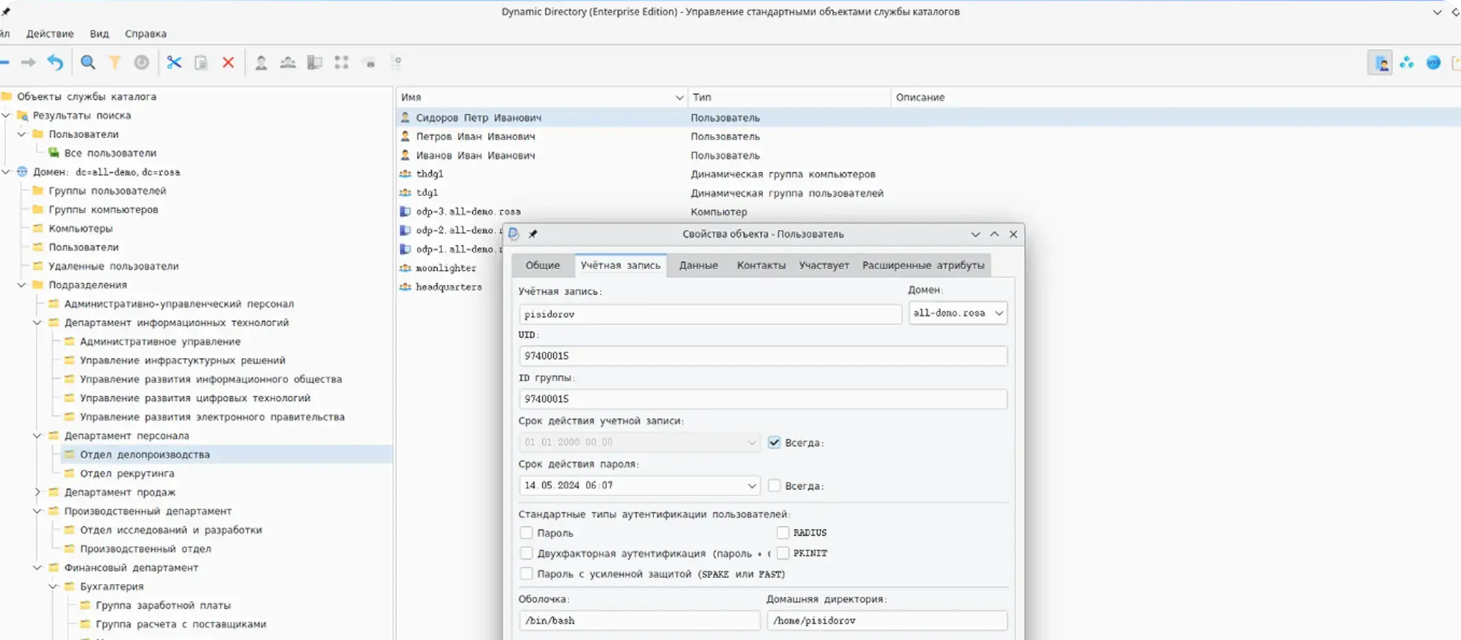1461x640 pixels.
Task: Click the last faded icon in left toolbar
Action: 397,63
